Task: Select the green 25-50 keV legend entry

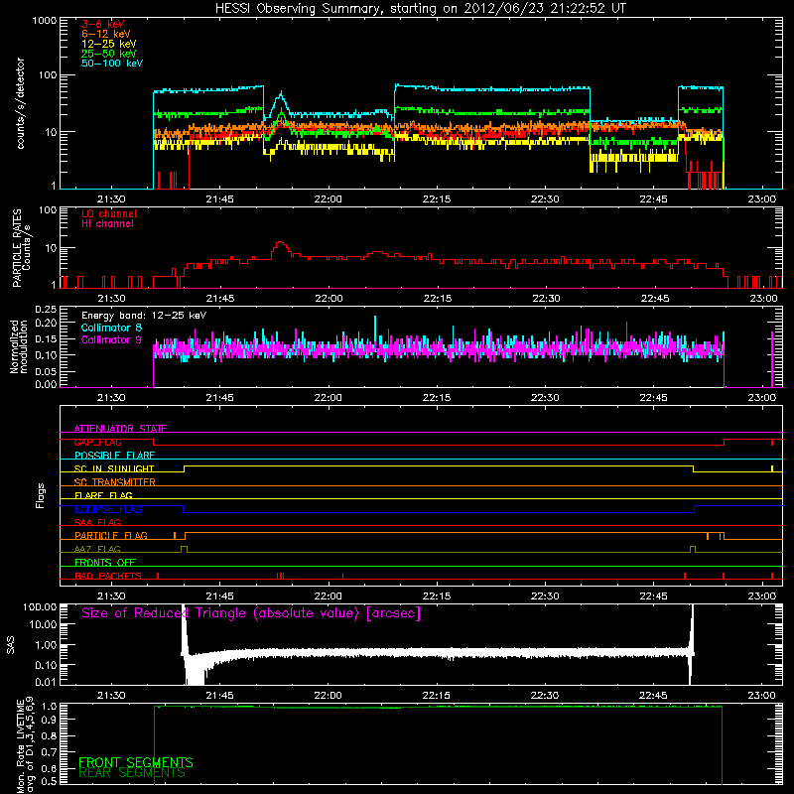Action: [109, 54]
